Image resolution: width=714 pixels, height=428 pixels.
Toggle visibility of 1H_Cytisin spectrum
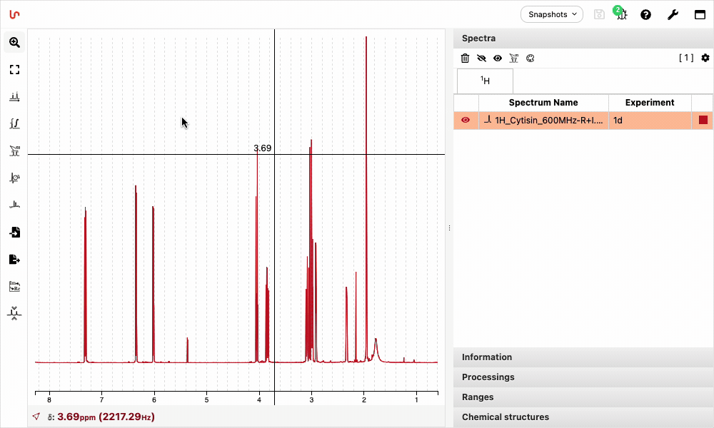(466, 121)
